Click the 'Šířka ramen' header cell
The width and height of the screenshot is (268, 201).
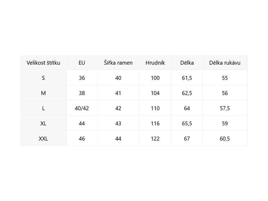118,63
